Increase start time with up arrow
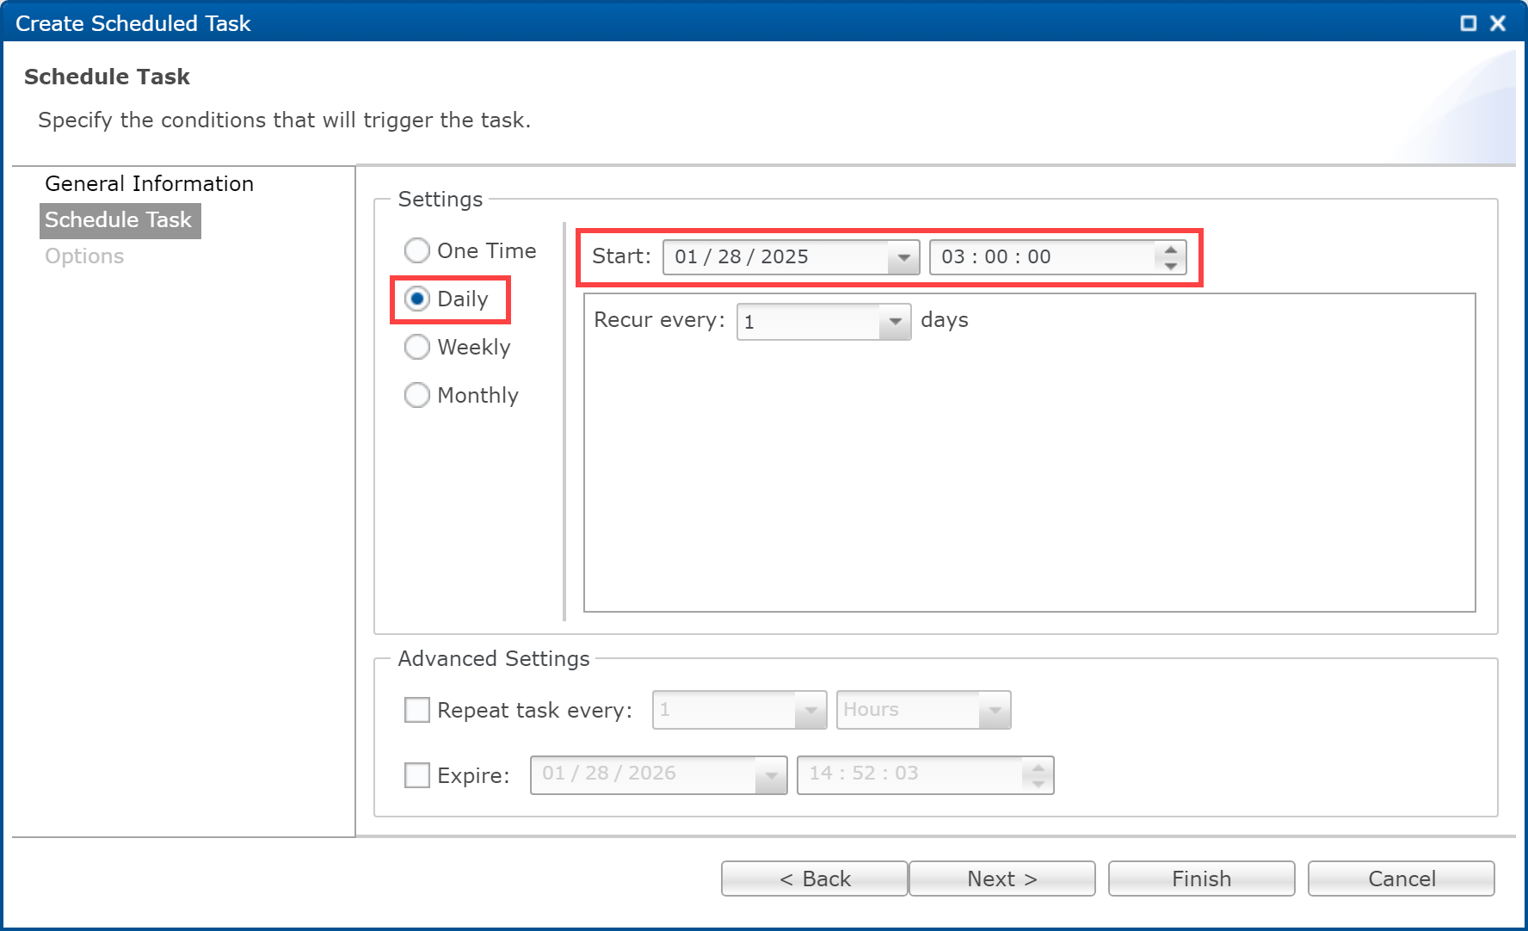 tap(1170, 250)
